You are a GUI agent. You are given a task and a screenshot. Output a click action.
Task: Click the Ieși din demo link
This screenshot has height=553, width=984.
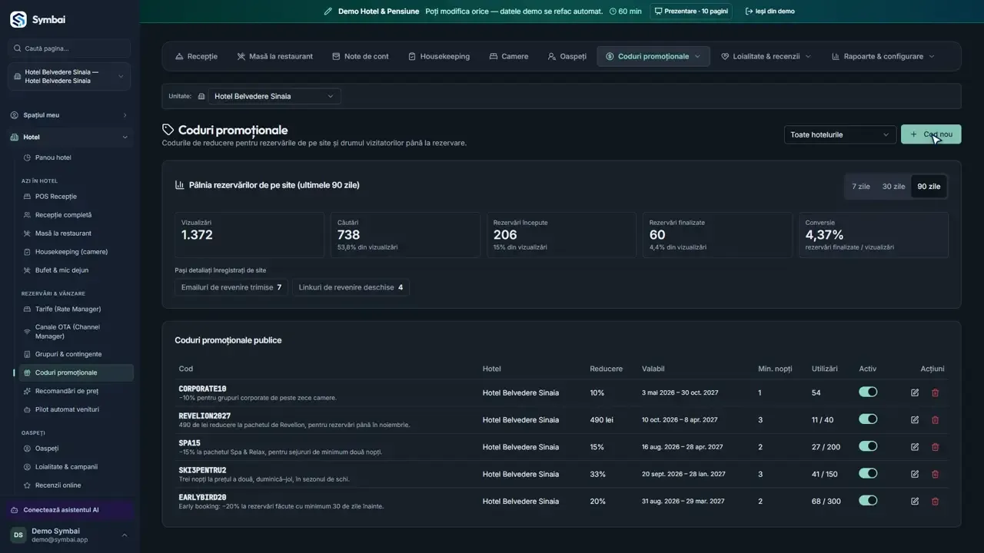tap(770, 12)
